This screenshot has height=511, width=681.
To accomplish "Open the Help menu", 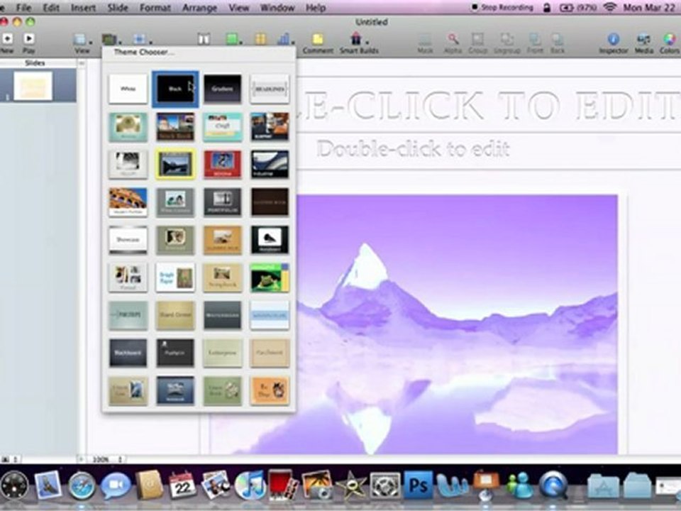I will click(x=316, y=8).
